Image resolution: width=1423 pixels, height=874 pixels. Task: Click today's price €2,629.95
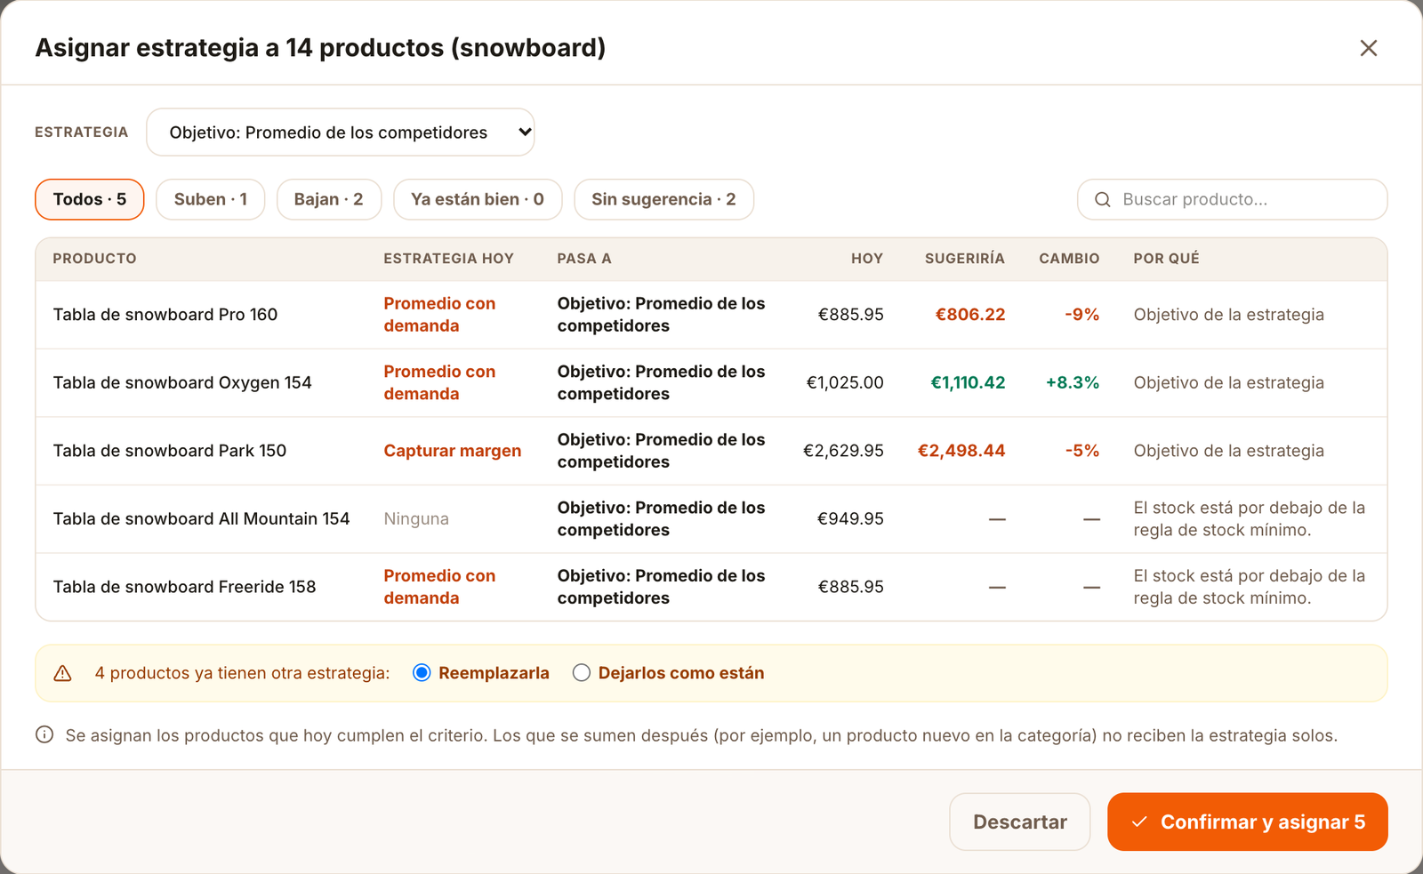843,451
